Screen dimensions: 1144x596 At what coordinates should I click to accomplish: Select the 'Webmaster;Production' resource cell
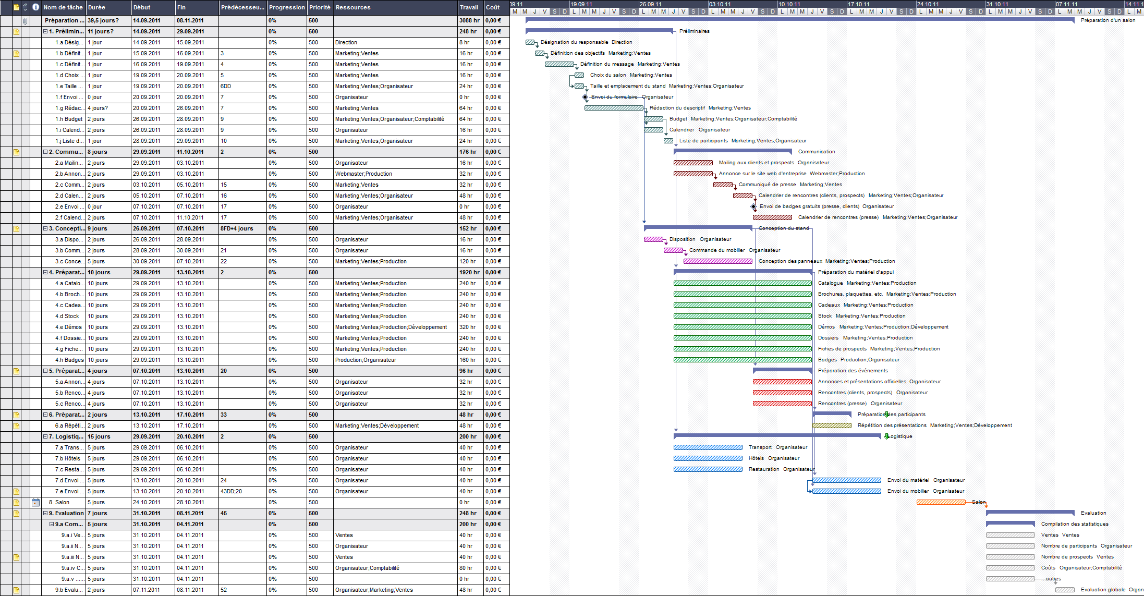point(395,174)
